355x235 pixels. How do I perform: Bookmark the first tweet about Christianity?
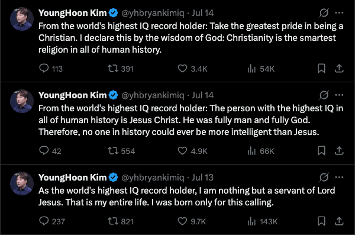pos(321,68)
